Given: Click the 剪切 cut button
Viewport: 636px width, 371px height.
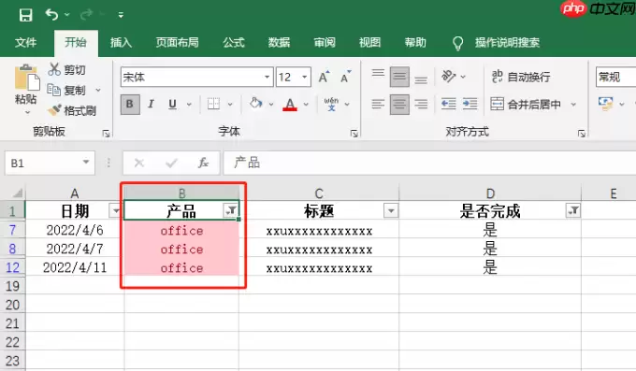Looking at the screenshot, I should pyautogui.click(x=67, y=69).
